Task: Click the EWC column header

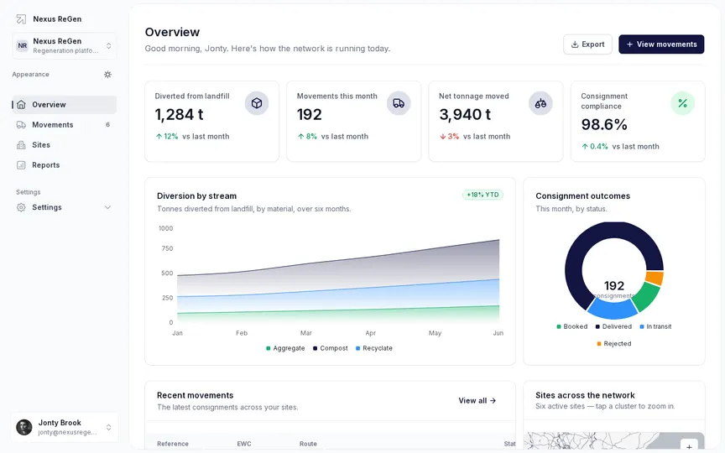Action: (244, 444)
